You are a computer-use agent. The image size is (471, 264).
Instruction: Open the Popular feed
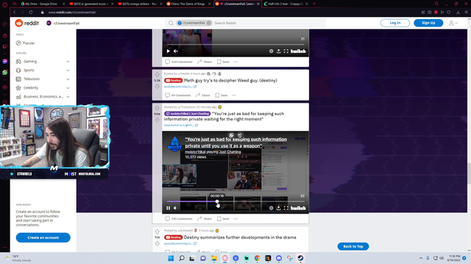tap(26, 43)
